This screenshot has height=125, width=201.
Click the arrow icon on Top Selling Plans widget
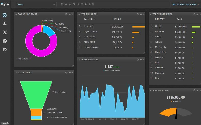[x=70, y=14]
